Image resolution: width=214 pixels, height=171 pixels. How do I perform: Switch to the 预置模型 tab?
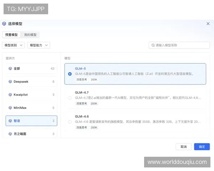(x=11, y=35)
